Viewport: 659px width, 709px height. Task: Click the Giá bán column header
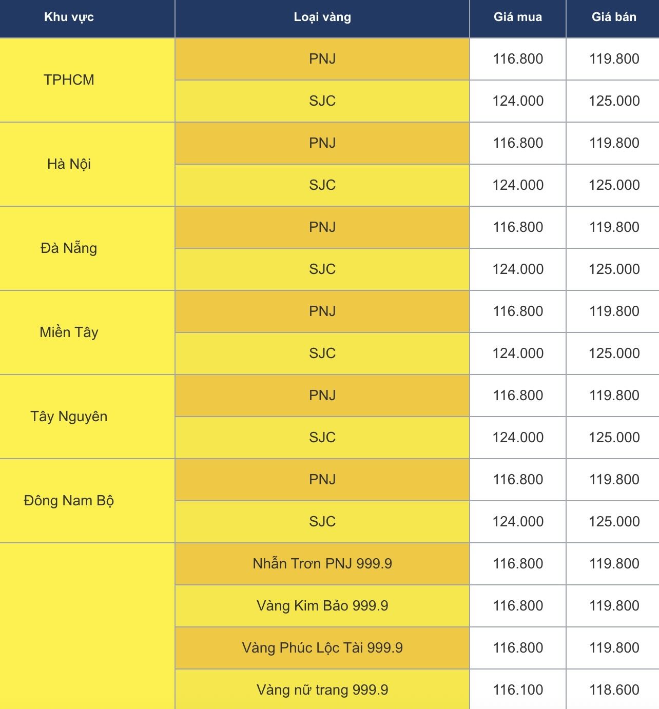613,17
